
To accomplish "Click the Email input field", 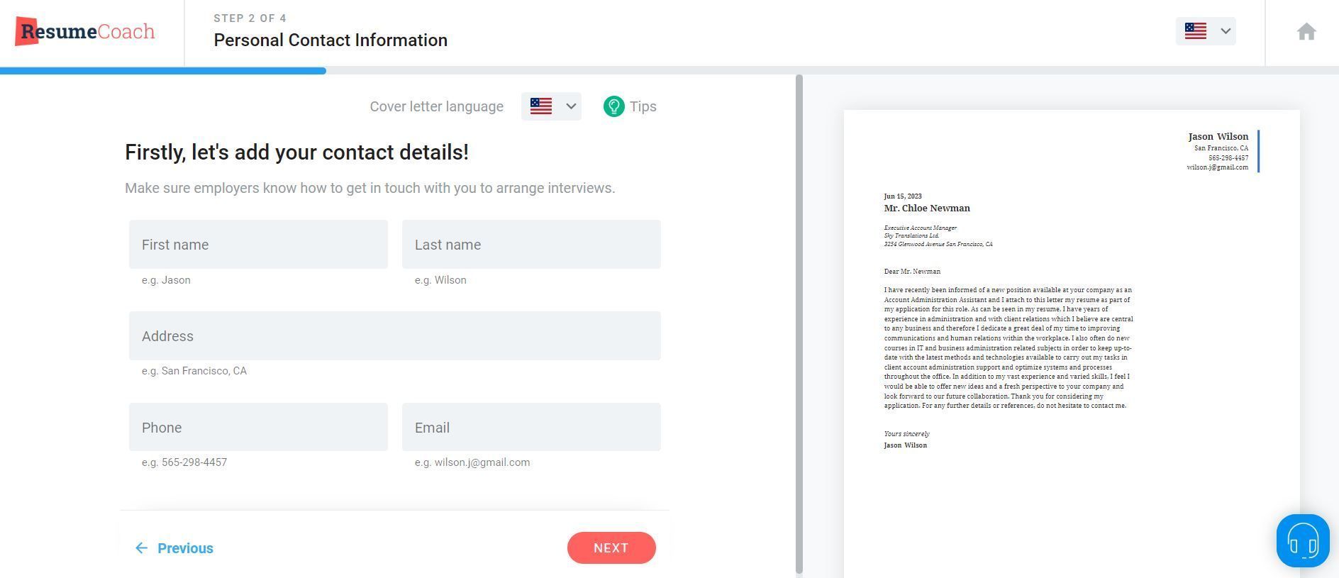I will [531, 427].
